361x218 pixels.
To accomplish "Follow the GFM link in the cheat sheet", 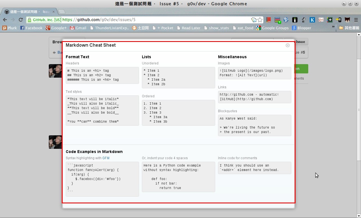I will pyautogui.click(x=106, y=158).
